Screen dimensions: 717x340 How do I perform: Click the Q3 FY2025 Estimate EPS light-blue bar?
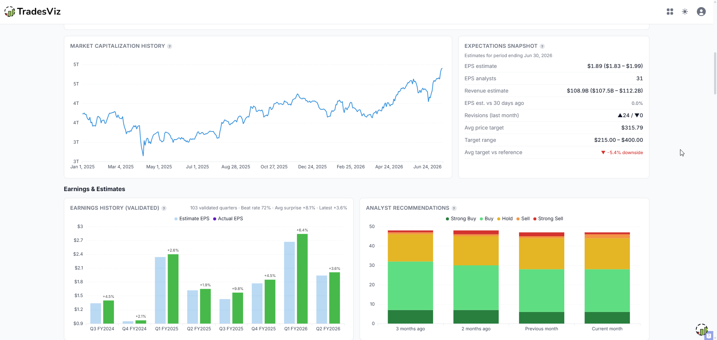tap(225, 311)
